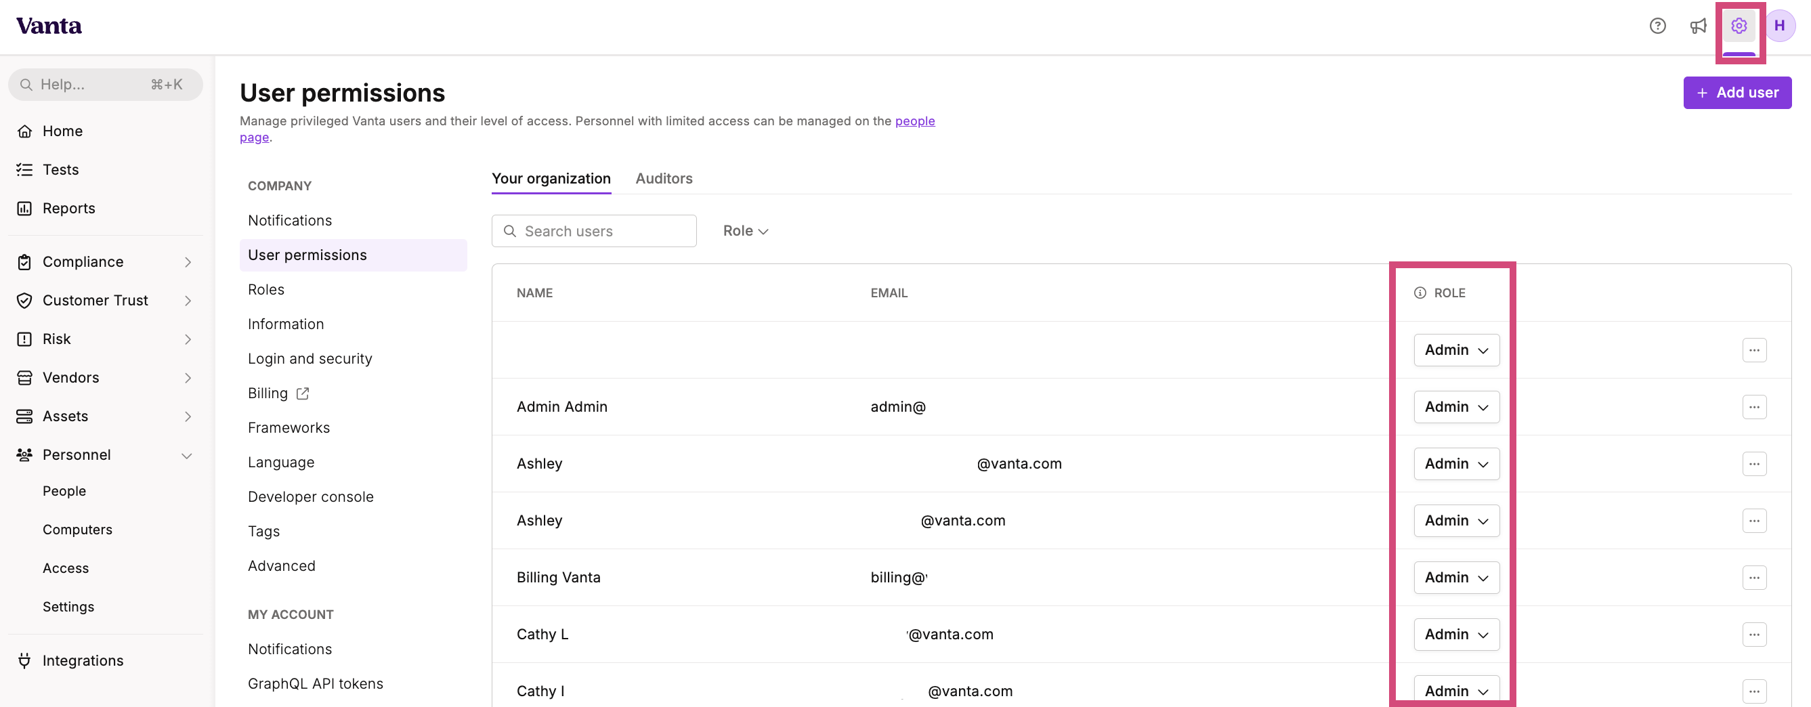Open Login and security settings
The height and width of the screenshot is (707, 1811).
pyautogui.click(x=310, y=358)
